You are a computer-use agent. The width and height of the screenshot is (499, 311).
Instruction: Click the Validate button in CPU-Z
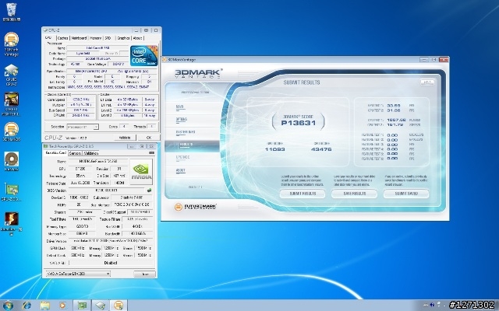pos(125,138)
